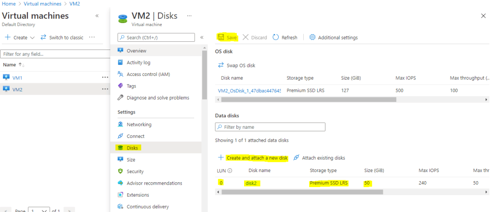Click the Attach existing disks link icon
Viewport: 493px width, 212px height.
point(296,158)
